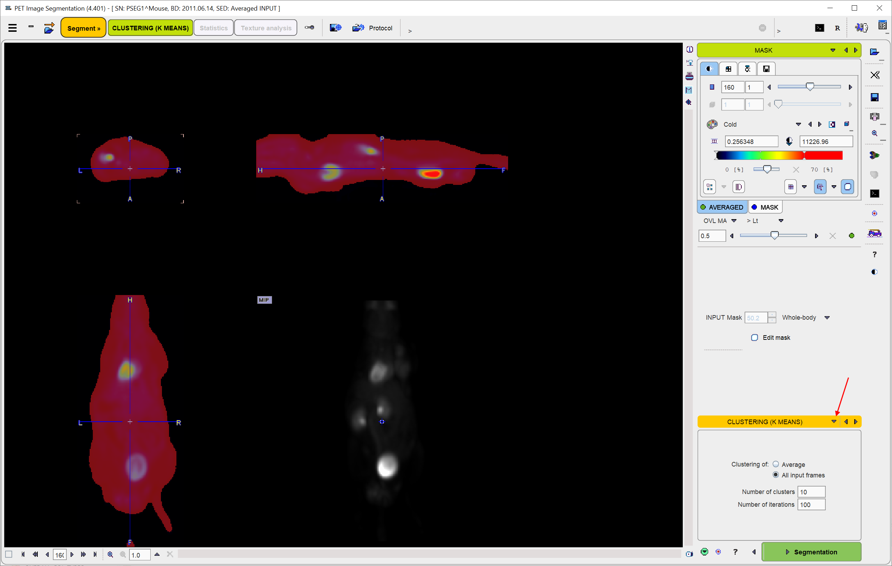Click the pin icon after Texture analysis
This screenshot has height=566, width=892.
click(309, 28)
